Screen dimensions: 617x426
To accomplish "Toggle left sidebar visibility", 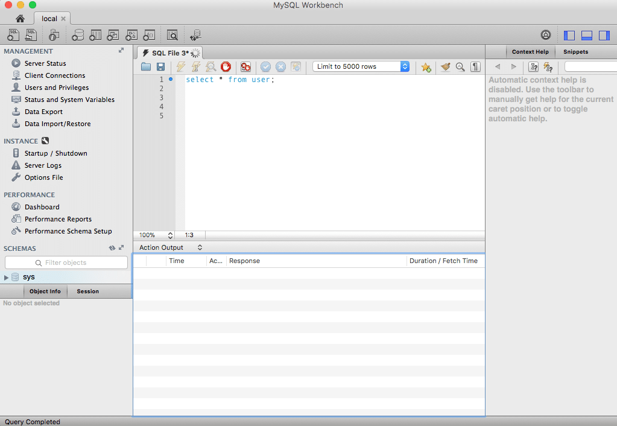I will coord(569,36).
